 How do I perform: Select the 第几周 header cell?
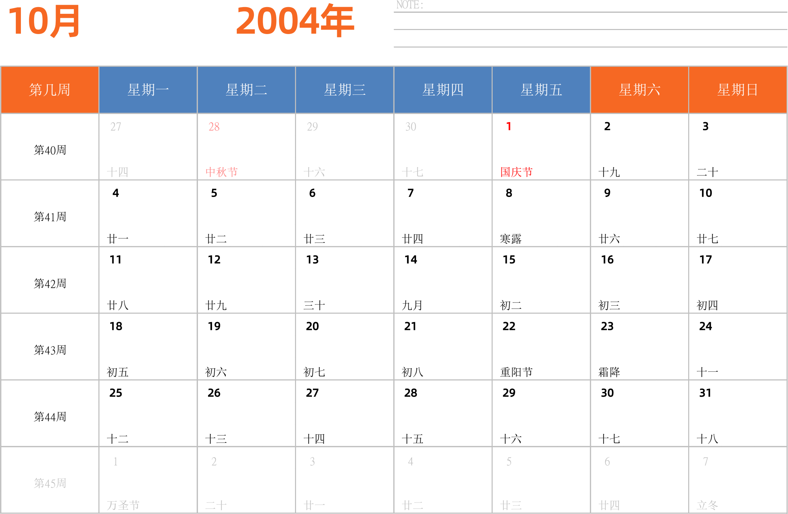pyautogui.click(x=50, y=90)
